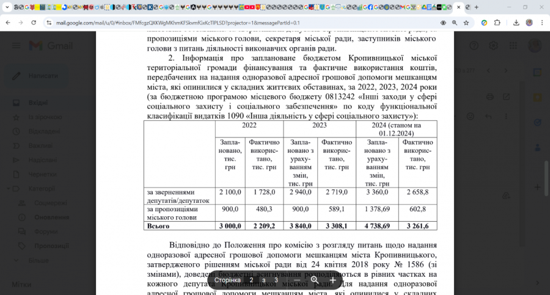Print the message with printer icon
This screenshot has width=550, height=295.
[x=490, y=97]
